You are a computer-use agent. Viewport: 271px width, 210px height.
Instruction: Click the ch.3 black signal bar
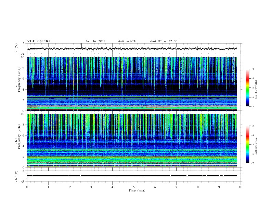pos(132,176)
